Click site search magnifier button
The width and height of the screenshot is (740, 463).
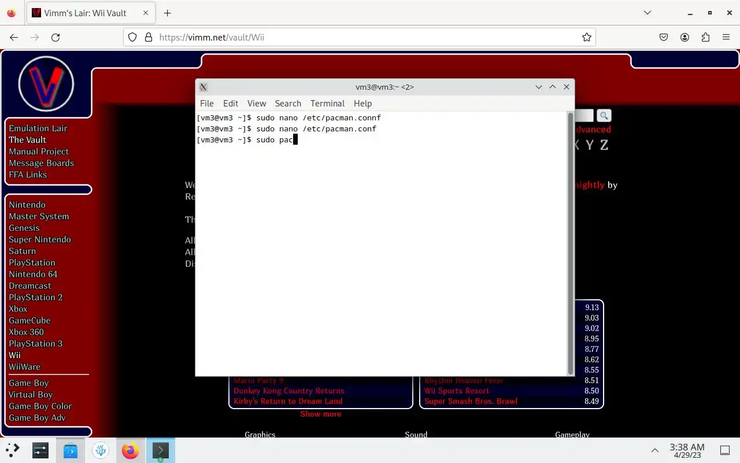[604, 116]
